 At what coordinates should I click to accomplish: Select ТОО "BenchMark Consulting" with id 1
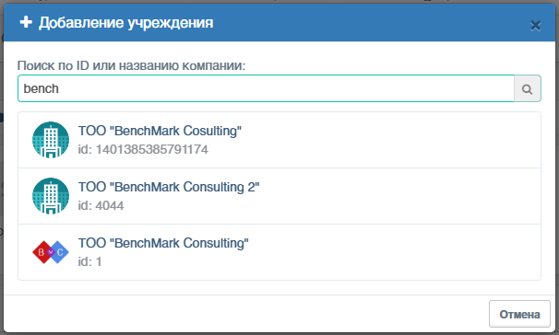click(x=279, y=252)
